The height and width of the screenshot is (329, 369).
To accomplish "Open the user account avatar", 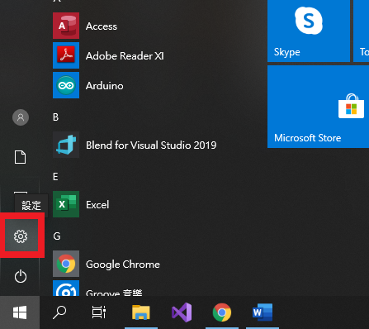I will 21,117.
